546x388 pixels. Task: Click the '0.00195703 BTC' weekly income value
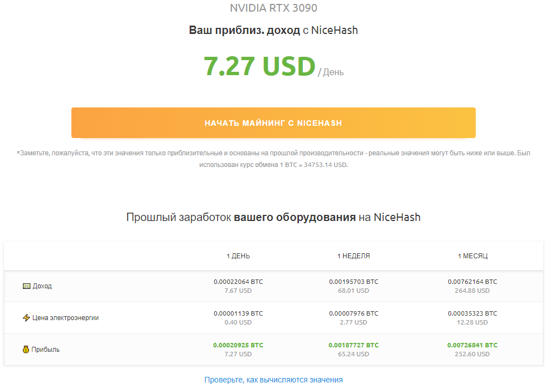[x=354, y=282]
